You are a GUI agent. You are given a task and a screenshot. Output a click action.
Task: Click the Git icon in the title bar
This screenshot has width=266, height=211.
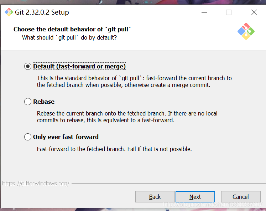[x=9, y=12]
